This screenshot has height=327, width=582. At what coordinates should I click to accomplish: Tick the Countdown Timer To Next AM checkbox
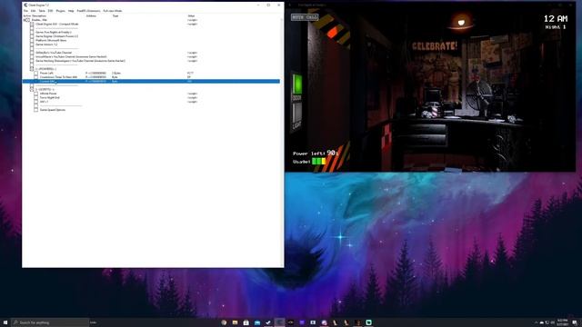36,77
